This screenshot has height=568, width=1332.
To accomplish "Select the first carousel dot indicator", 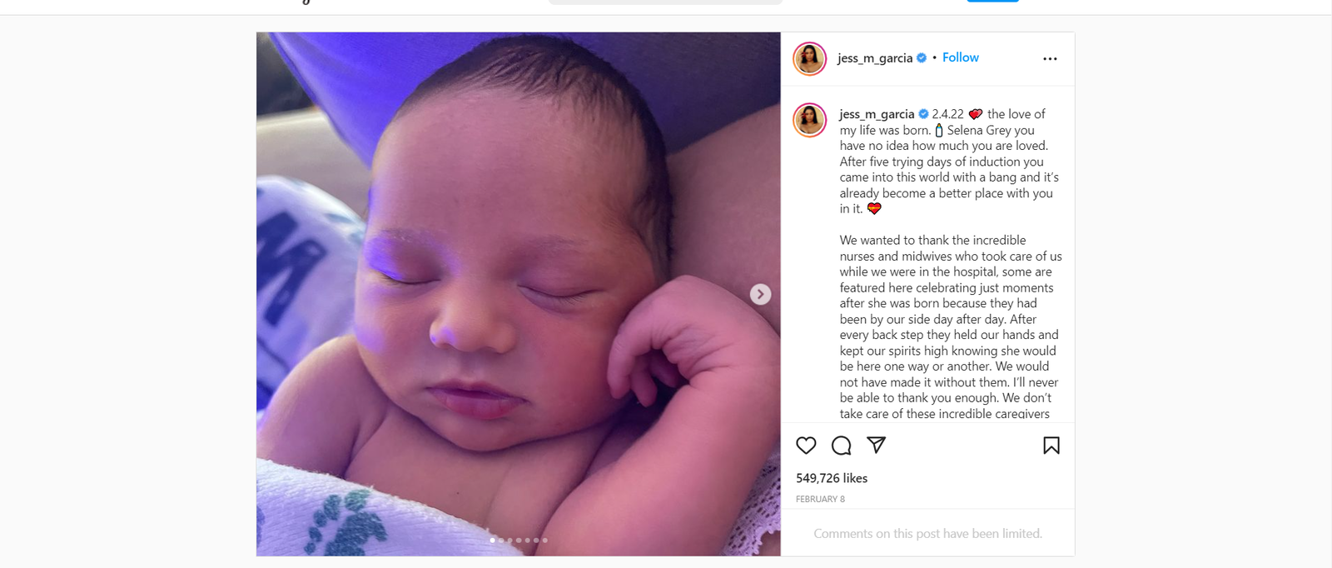I will (492, 541).
